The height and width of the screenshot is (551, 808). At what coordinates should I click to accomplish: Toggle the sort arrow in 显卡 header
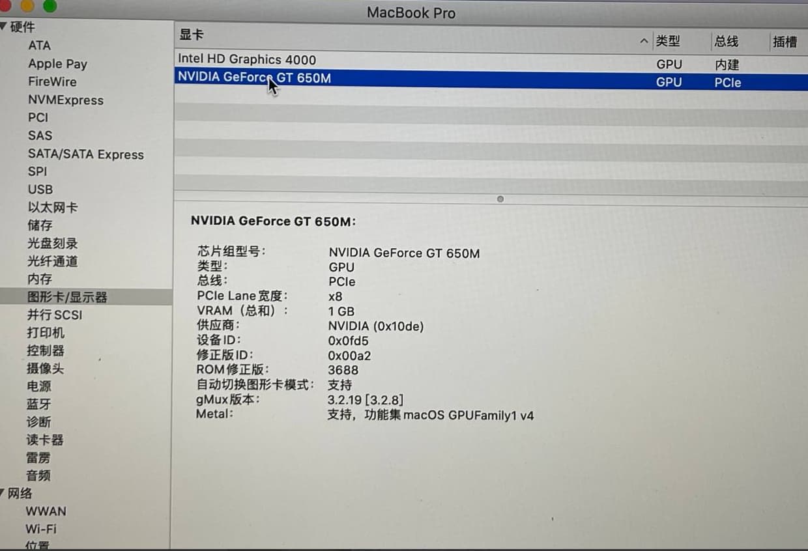click(644, 41)
